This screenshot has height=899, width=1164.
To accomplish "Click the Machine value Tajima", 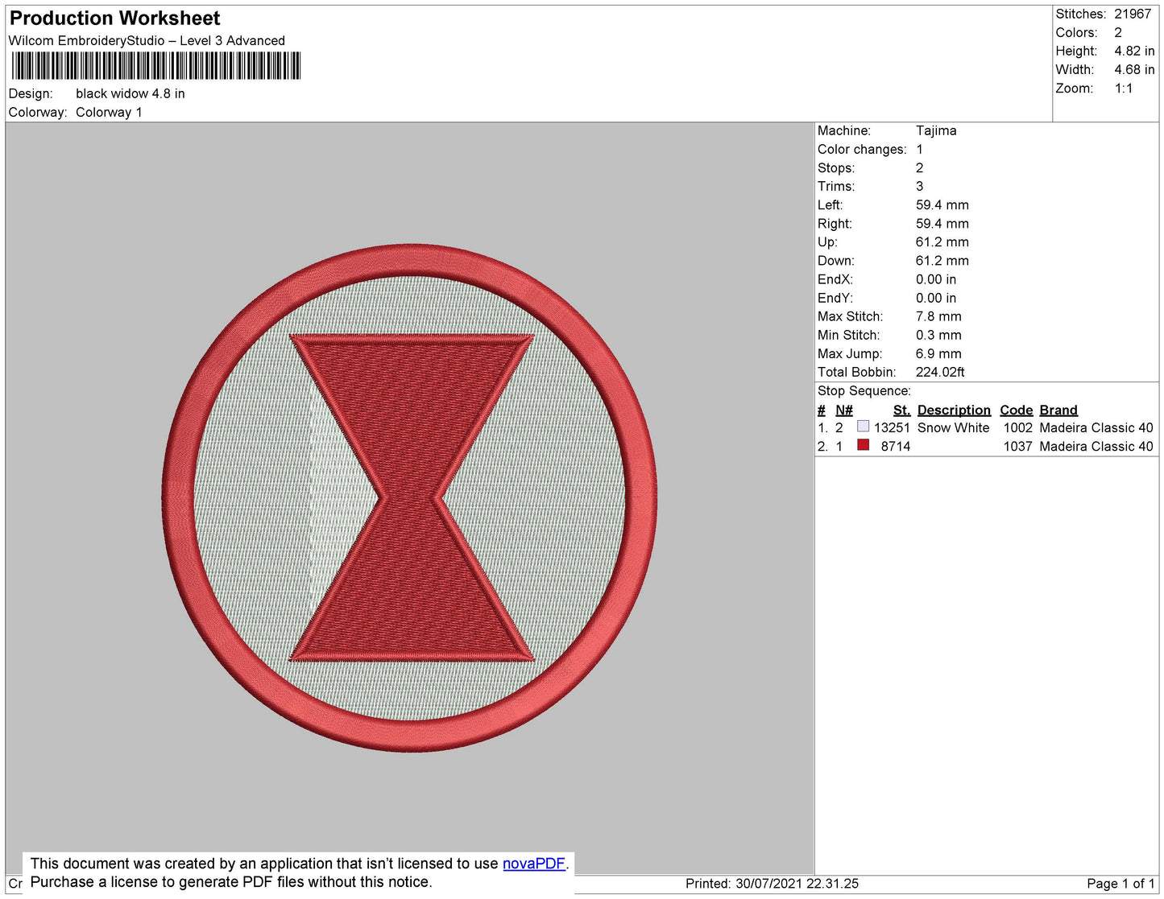I will pyautogui.click(x=936, y=130).
